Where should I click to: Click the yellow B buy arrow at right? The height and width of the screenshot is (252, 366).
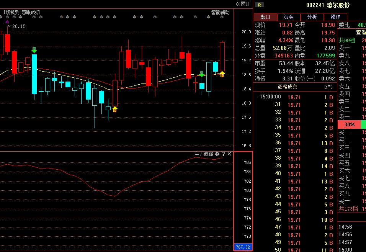click(x=222, y=74)
